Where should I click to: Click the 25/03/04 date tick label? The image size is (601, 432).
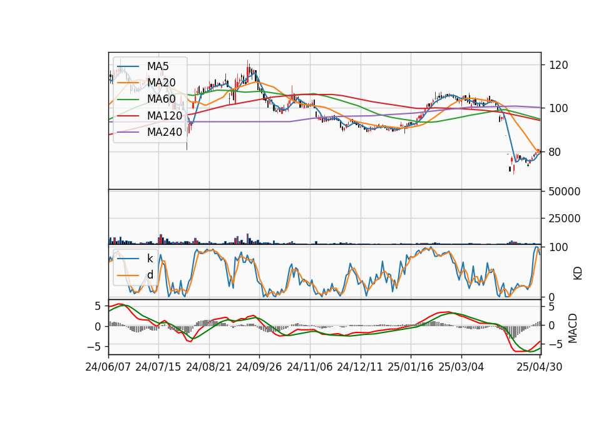[461, 367]
